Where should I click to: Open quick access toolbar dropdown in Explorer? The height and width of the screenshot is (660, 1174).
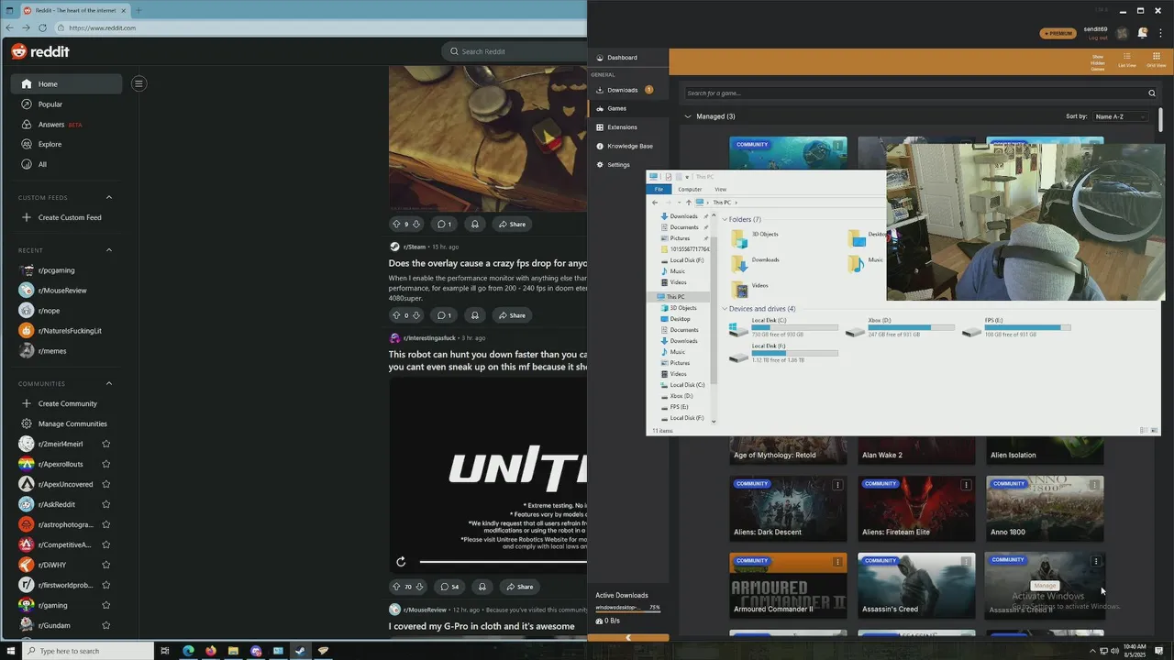(688, 177)
